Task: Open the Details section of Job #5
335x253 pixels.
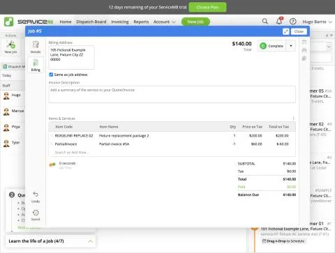Action: tap(36, 47)
